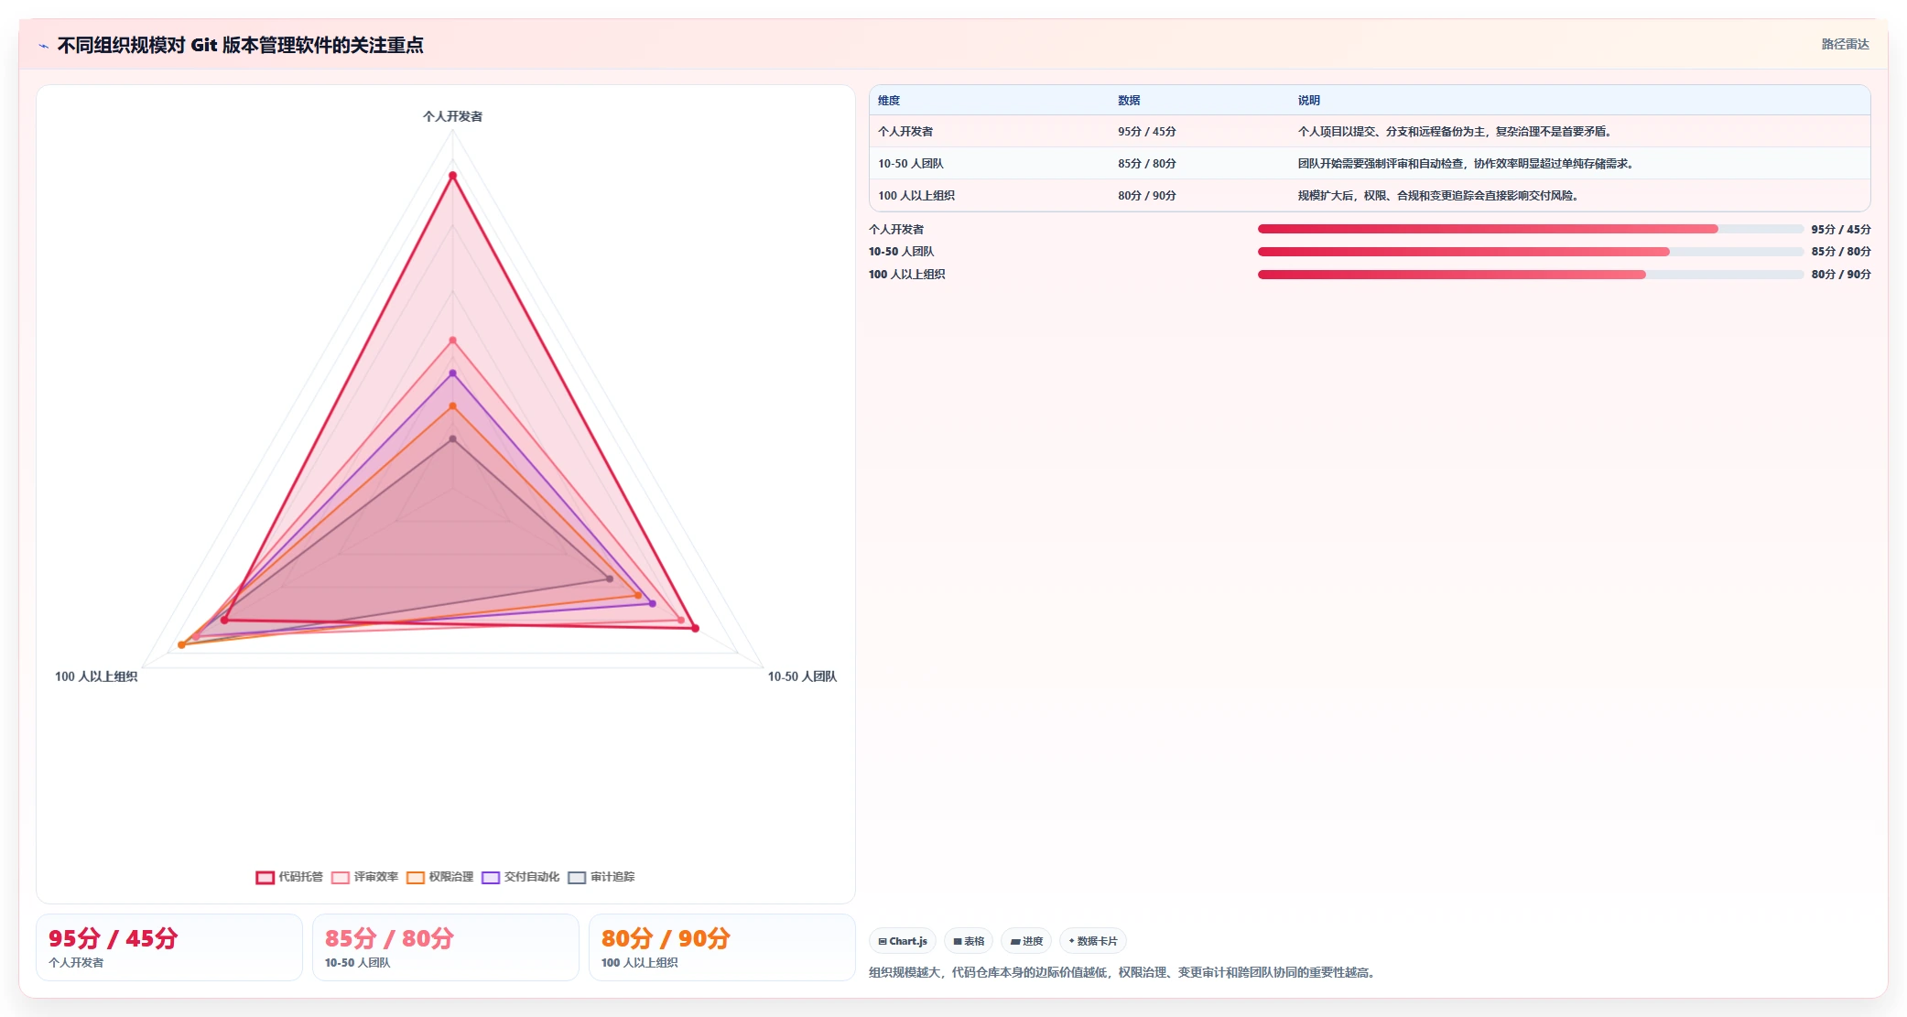Click the purple 交付自动化 point on 10-50 人团队 axis
This screenshot has width=1907, height=1017.
652,604
